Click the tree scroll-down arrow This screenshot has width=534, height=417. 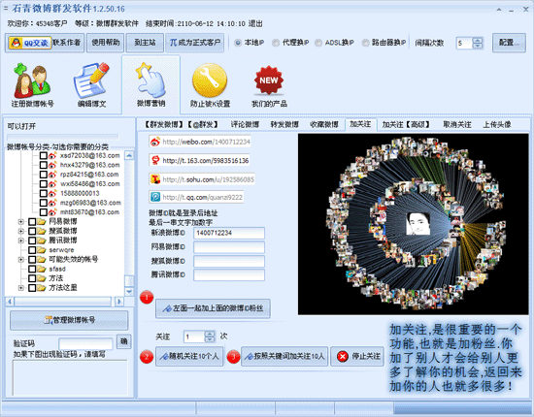pos(129,292)
